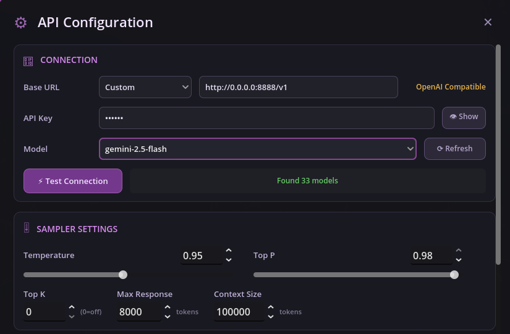Screen dimensions: 510x334
Task: Click the Sampler Settings section icon
Action: (27, 227)
